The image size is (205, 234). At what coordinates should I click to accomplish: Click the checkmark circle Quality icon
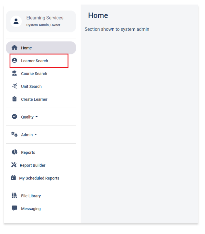[15, 117]
